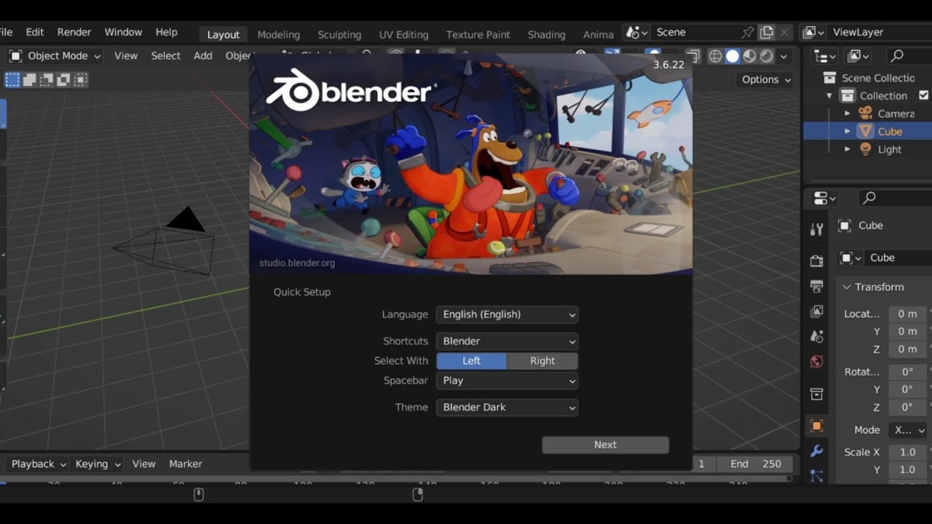This screenshot has height=524, width=932.
Task: Click the Scene Collection icon in outliner
Action: 829,78
